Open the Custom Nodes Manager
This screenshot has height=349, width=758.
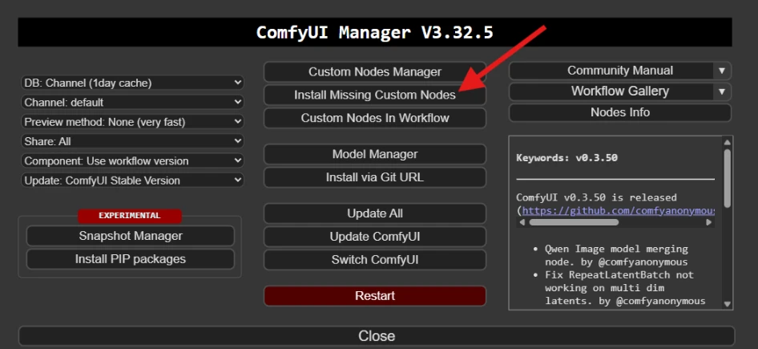point(375,71)
